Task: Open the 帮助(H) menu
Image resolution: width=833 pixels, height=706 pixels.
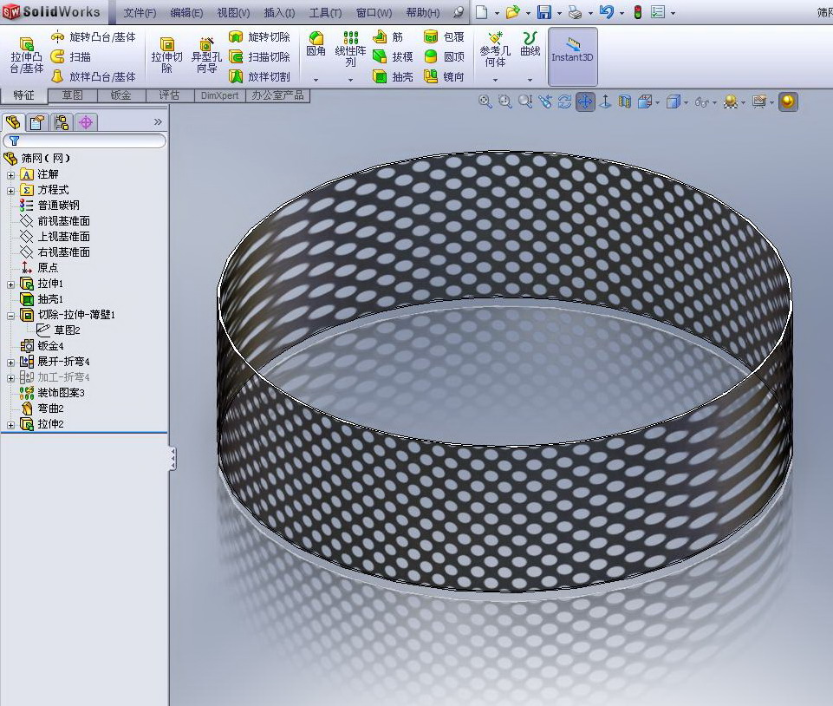Action: pyautogui.click(x=423, y=13)
